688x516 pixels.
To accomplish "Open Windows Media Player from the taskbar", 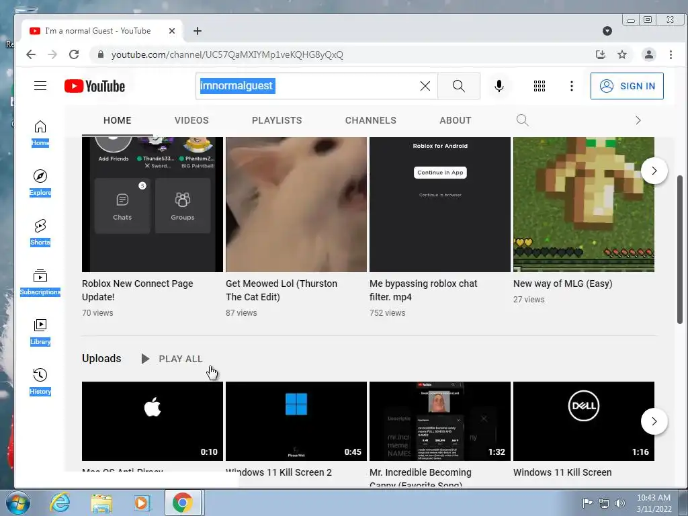I will [142, 503].
